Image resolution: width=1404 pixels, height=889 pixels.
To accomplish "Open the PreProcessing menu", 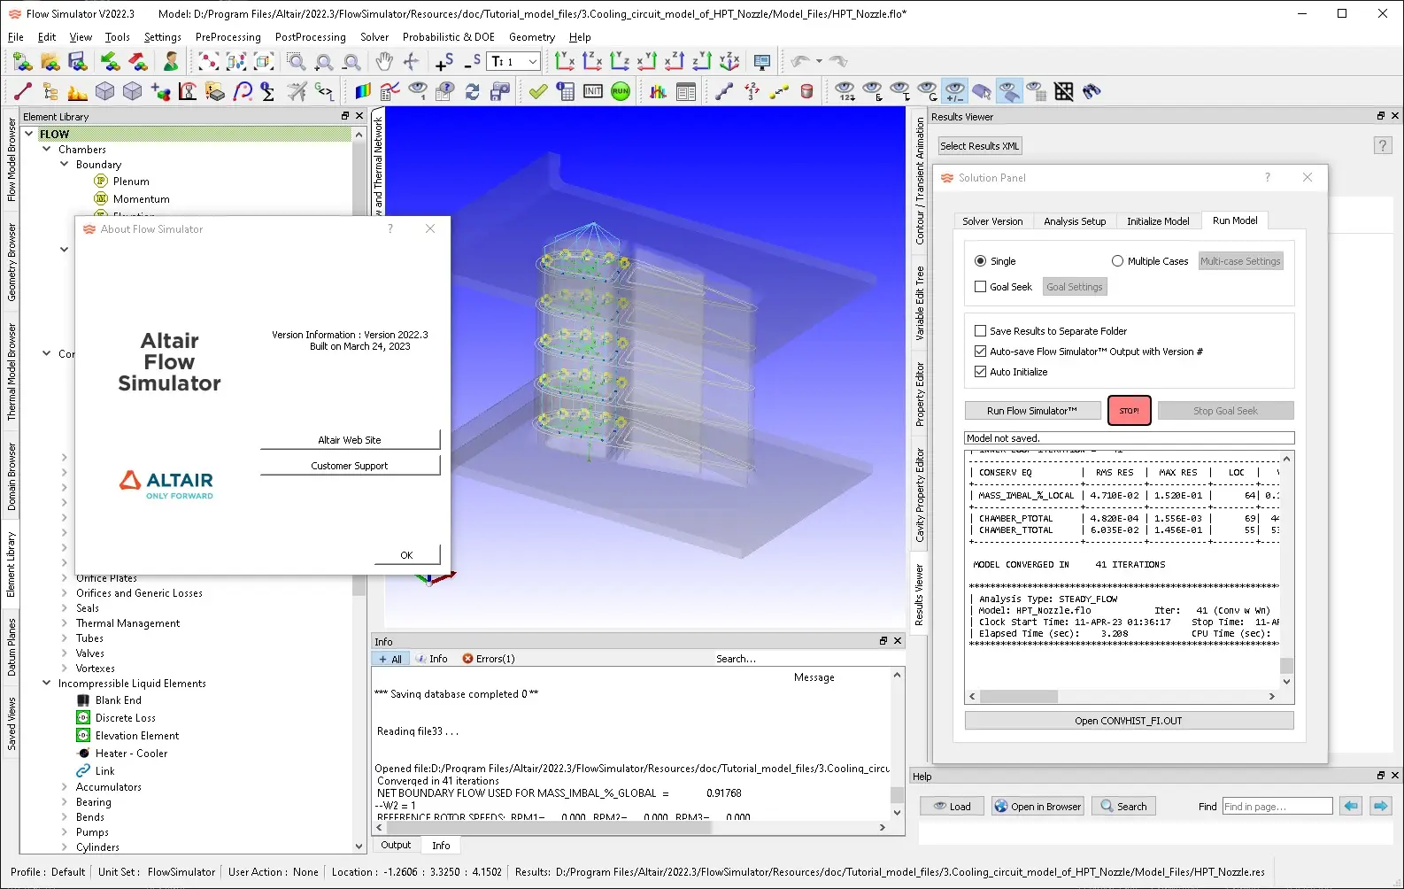I will pos(228,37).
